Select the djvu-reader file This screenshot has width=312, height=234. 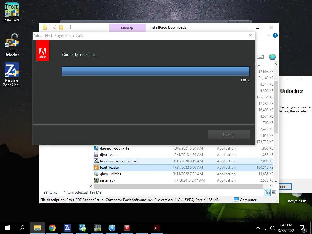coord(109,154)
